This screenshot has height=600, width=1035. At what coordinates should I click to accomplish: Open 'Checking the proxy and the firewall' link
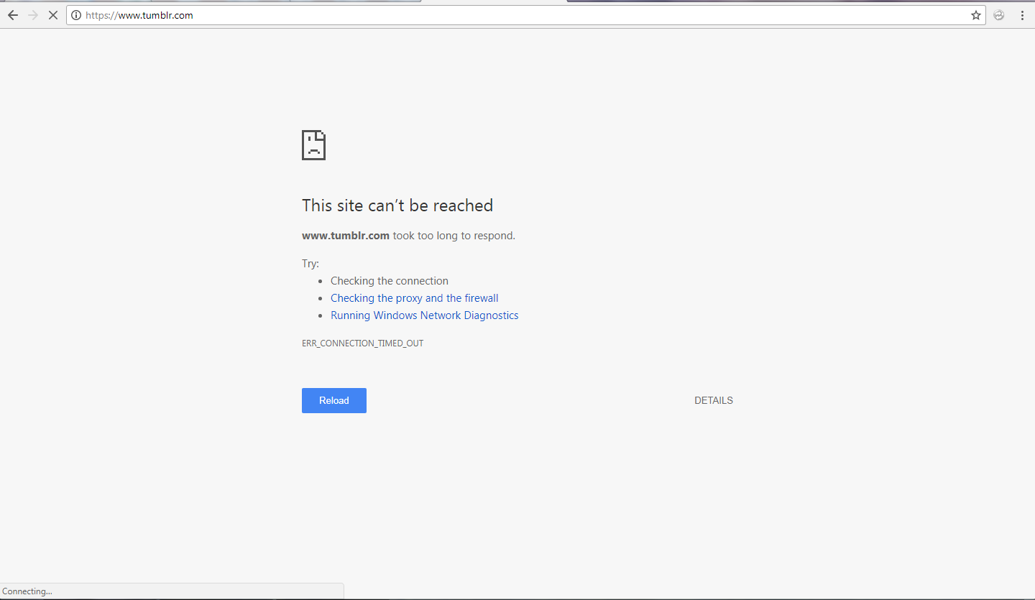point(415,298)
